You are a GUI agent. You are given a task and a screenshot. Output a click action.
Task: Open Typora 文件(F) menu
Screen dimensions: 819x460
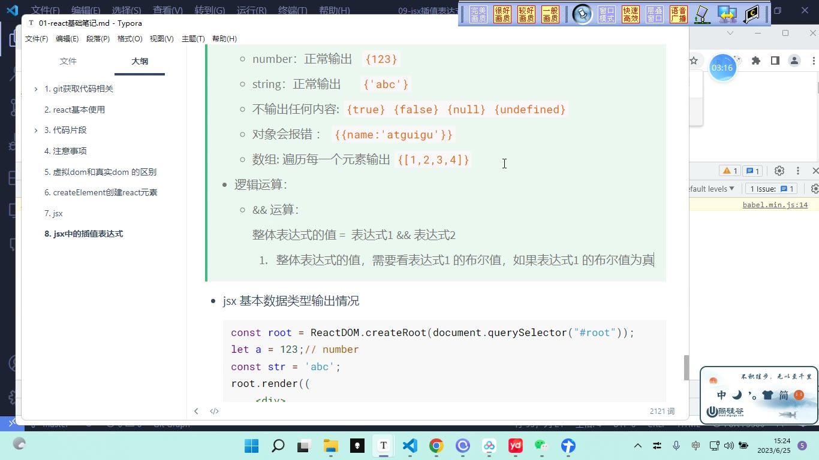37,39
